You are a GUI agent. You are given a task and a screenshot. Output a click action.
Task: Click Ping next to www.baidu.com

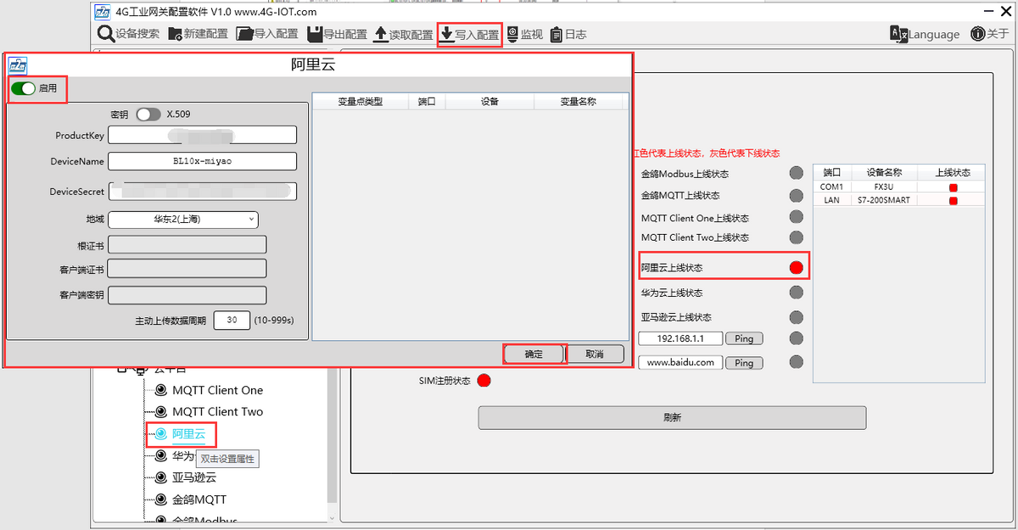[x=744, y=363]
